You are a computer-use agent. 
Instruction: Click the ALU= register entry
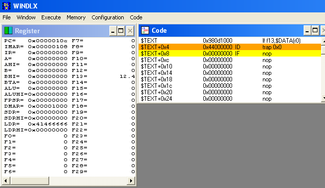coord(36,88)
